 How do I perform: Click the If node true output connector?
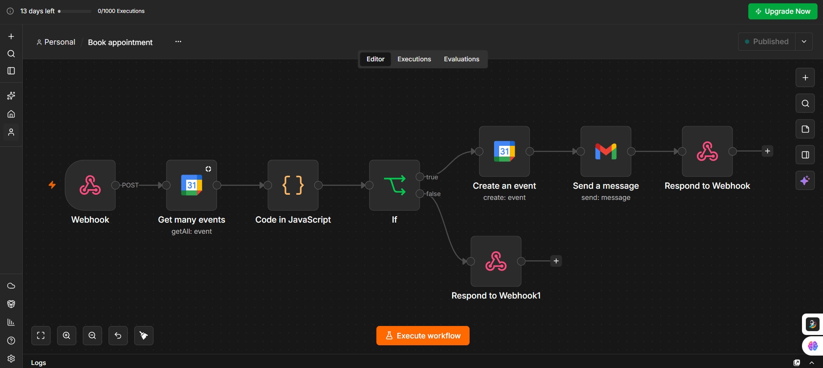tap(420, 177)
